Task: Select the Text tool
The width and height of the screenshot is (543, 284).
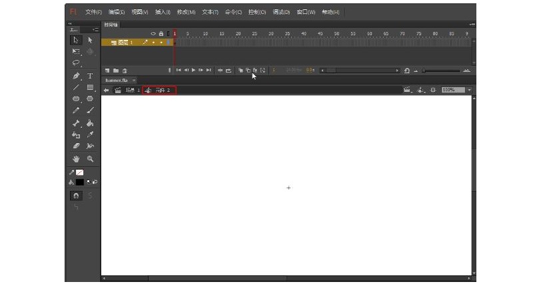Action: pos(90,76)
